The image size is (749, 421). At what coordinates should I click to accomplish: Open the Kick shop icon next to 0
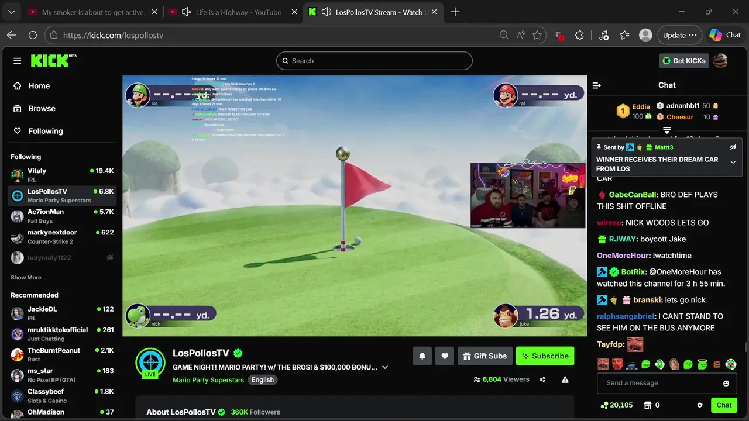pyautogui.click(x=648, y=405)
